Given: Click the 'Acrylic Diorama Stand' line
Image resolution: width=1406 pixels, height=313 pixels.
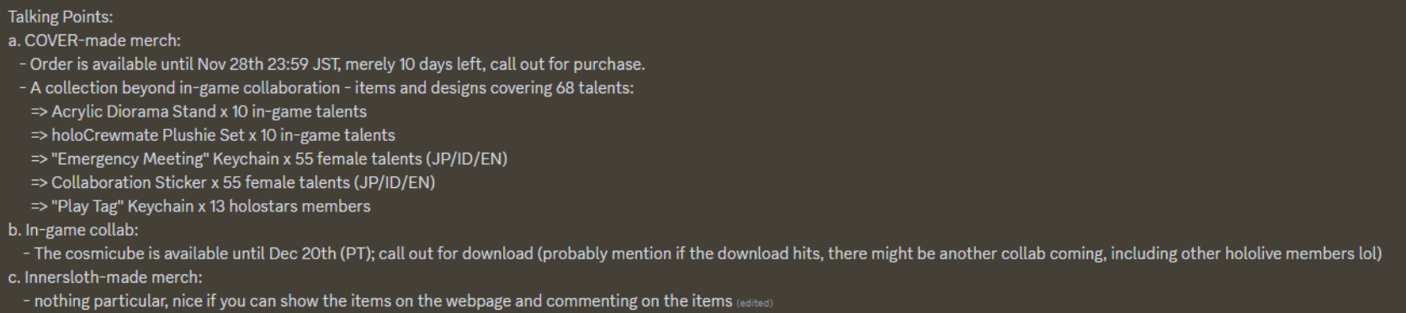Looking at the screenshot, I should [x=199, y=112].
